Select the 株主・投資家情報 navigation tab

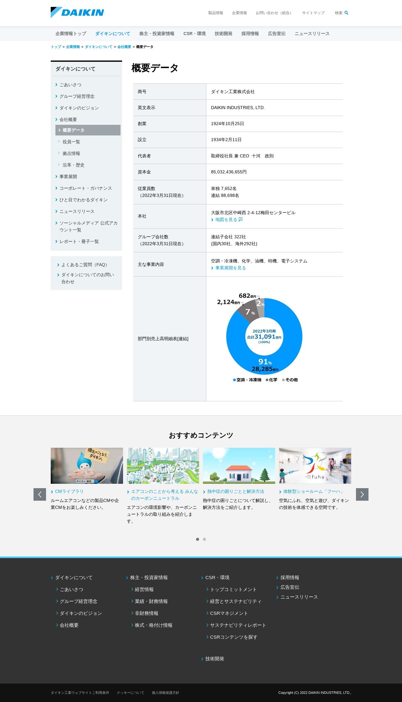[157, 34]
